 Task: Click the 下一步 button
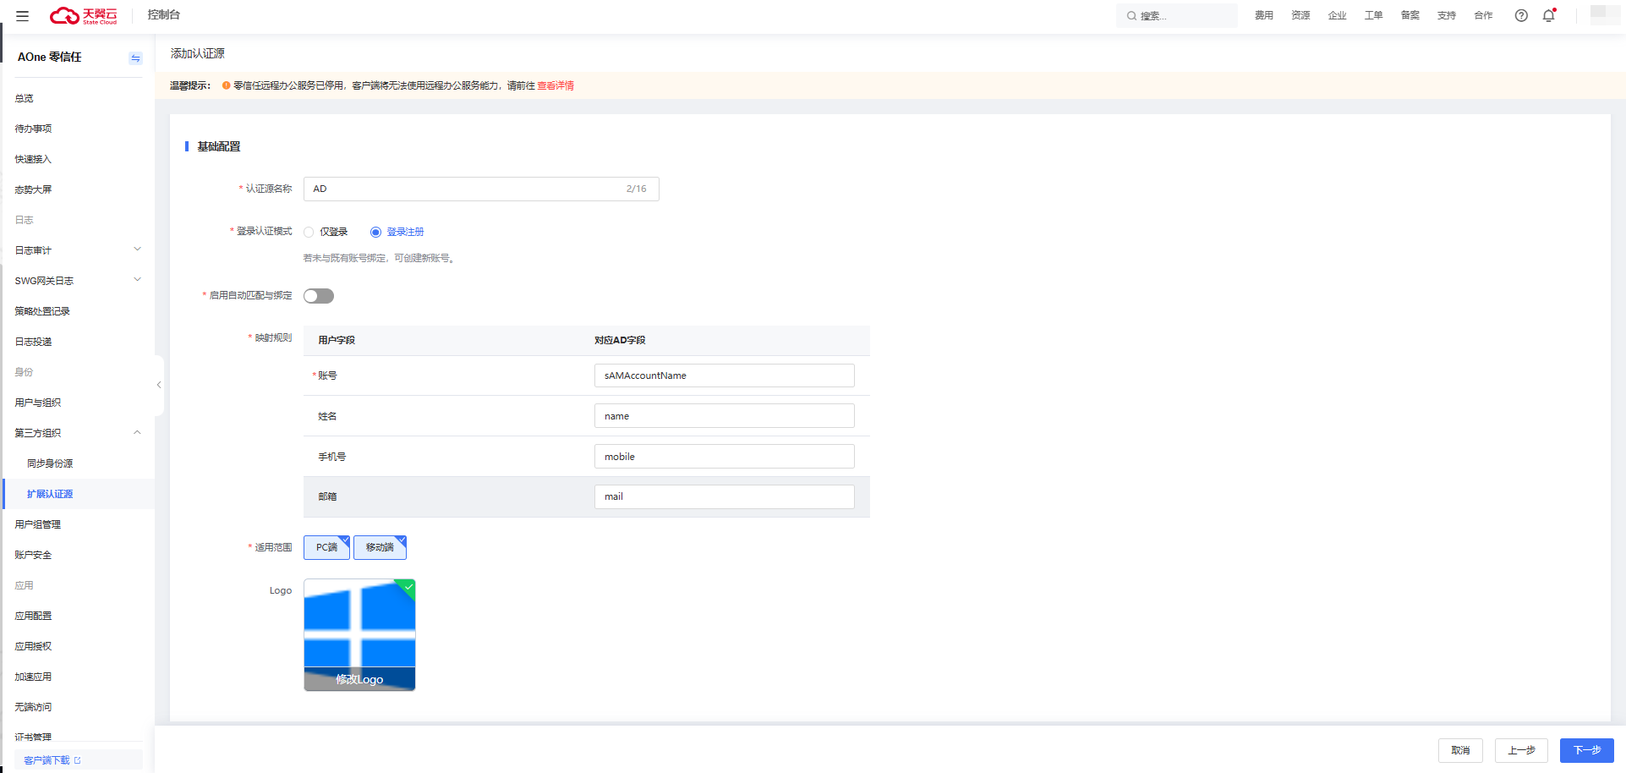(1586, 750)
